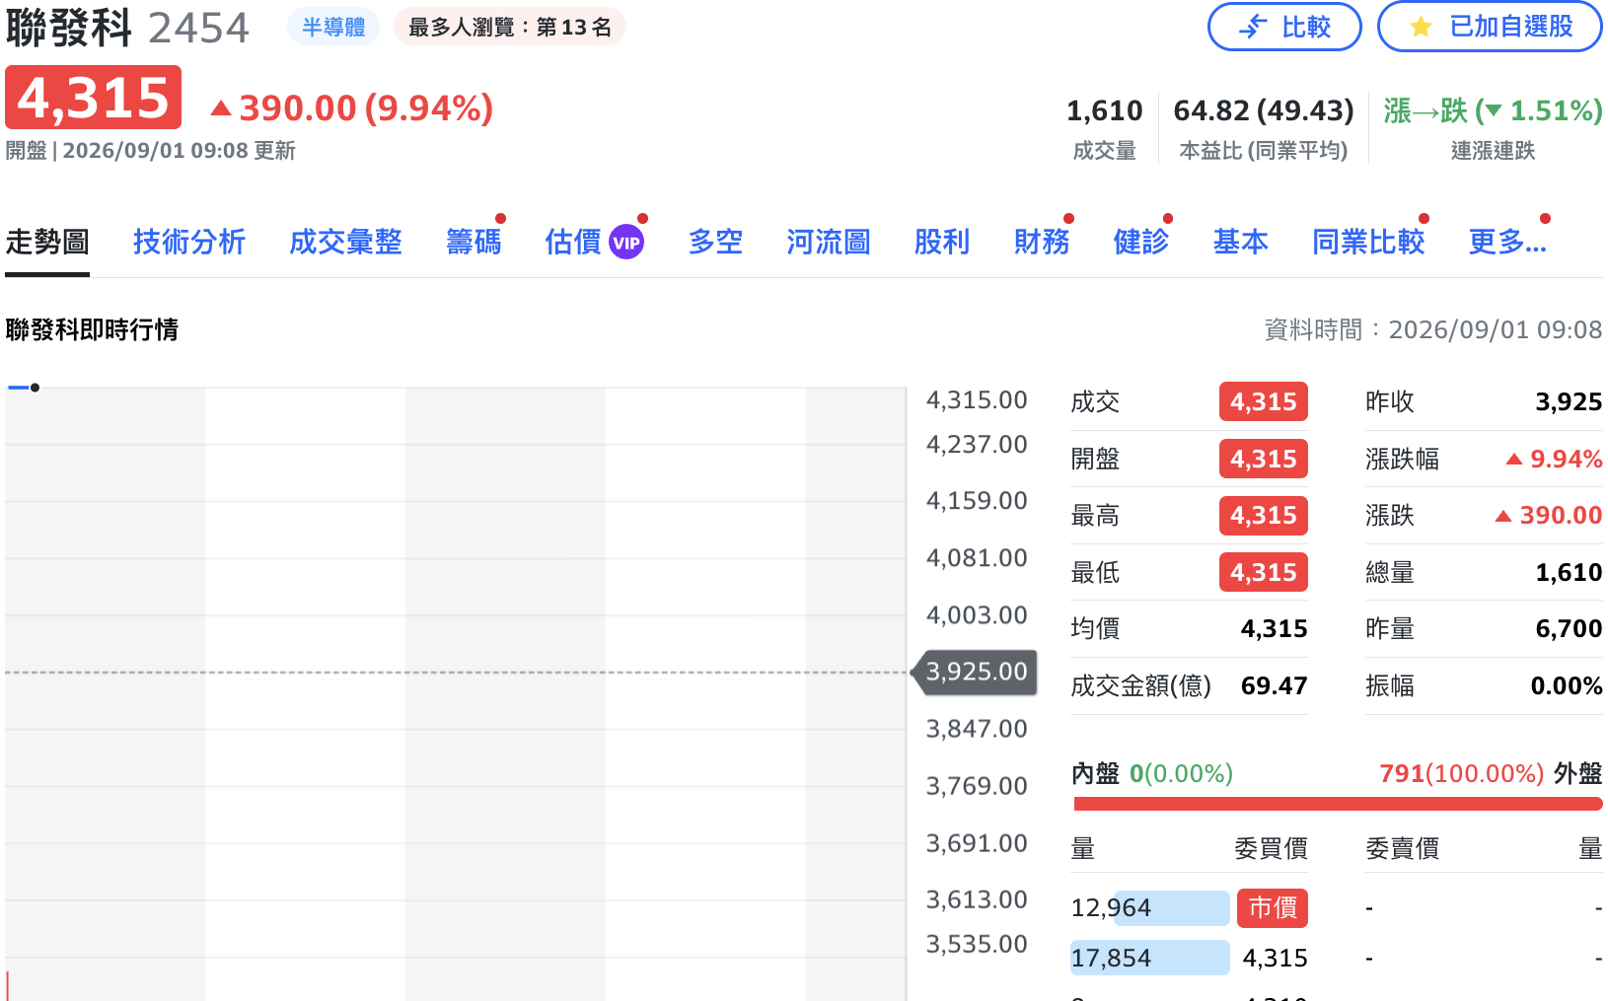Click the 資料時間 timestamp text
This screenshot has width=1608, height=1001.
[x=1433, y=329]
